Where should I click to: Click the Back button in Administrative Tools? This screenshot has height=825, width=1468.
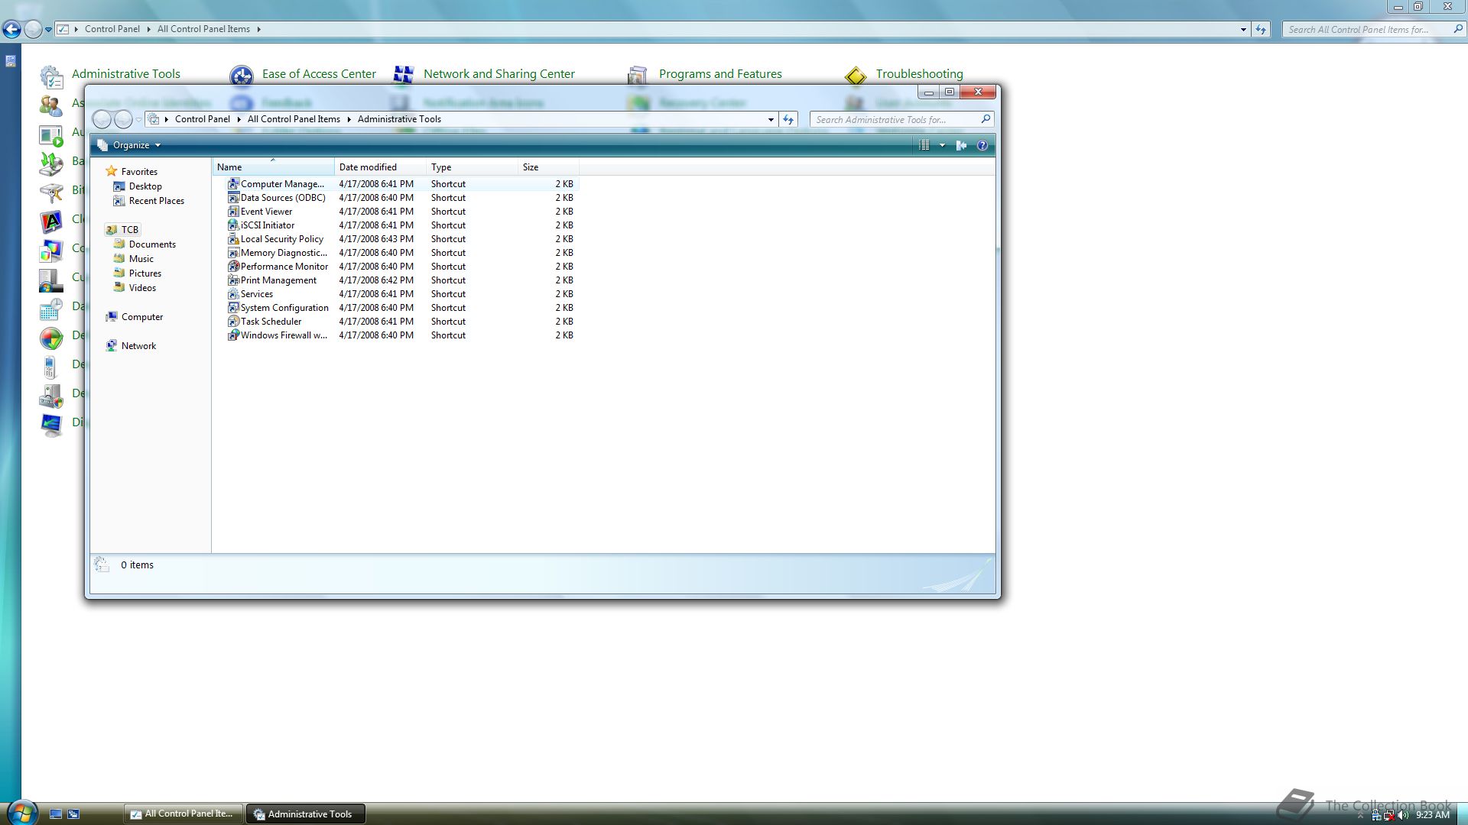click(102, 119)
